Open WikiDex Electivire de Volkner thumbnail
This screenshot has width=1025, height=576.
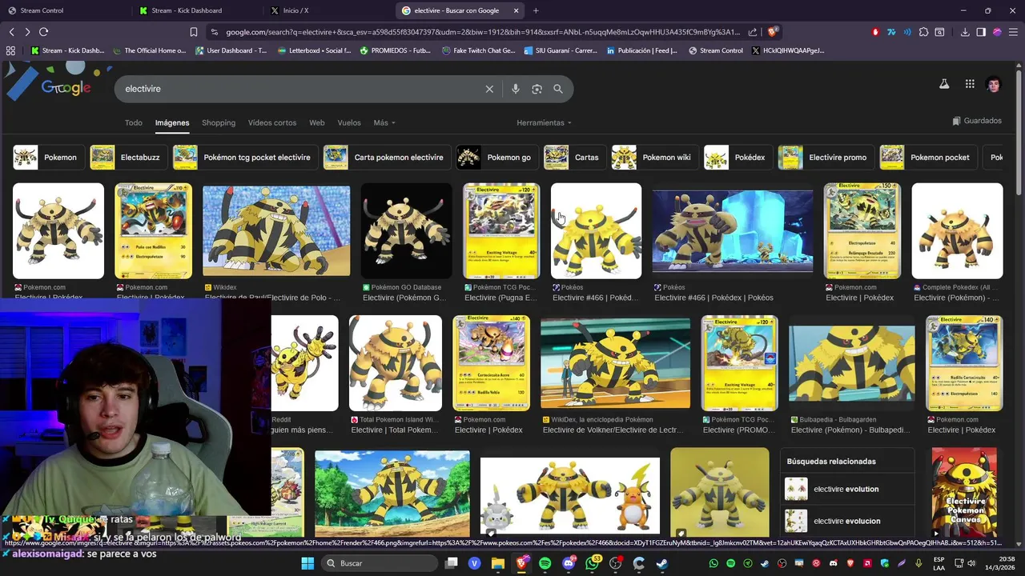coord(615,363)
